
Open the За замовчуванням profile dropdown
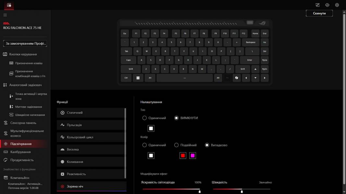[25, 43]
